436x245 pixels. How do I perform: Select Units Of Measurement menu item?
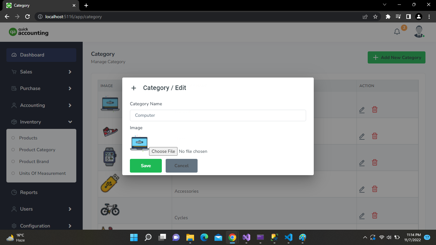tap(42, 173)
